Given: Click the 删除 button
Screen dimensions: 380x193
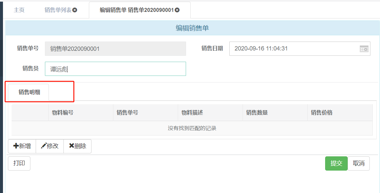Looking at the screenshot, I should click(x=78, y=146).
